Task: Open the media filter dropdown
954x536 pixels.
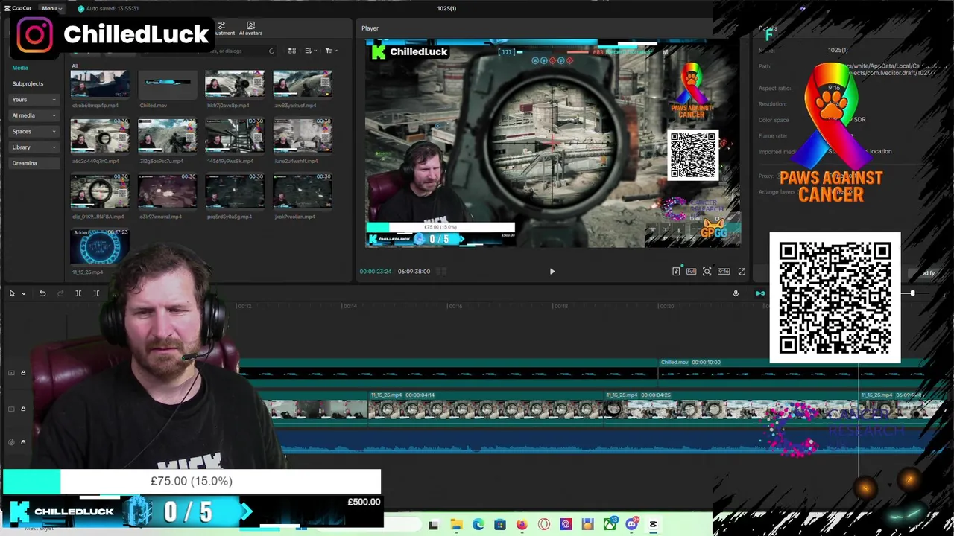Action: point(331,51)
